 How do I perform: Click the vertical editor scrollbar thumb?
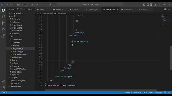pyautogui.click(x=171, y=58)
